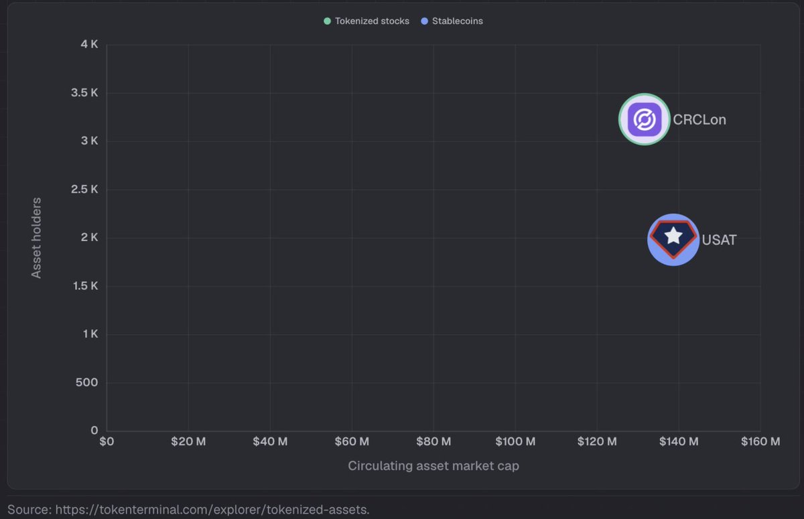Click the $20 M x-axis label
The image size is (804, 519).
pos(188,441)
